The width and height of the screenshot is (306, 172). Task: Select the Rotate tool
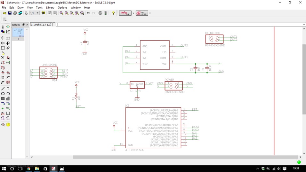8,43
